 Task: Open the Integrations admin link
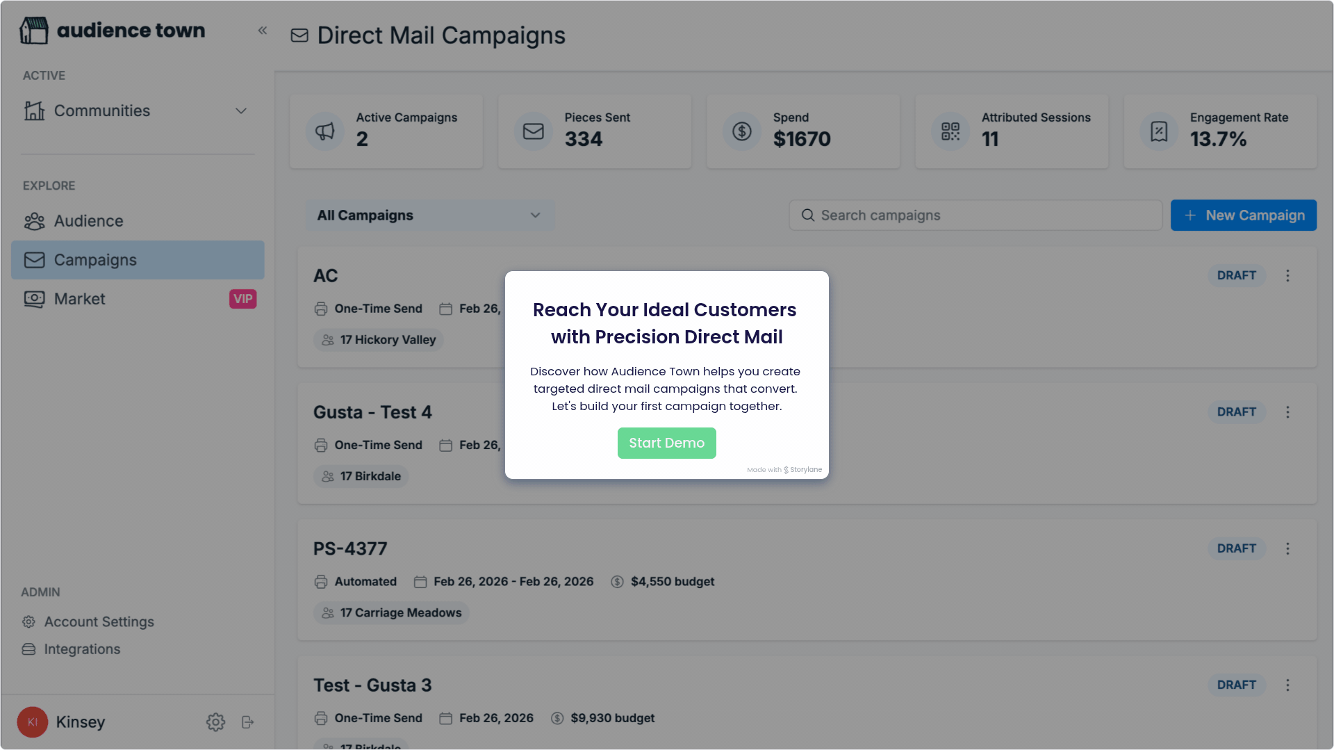tap(82, 649)
